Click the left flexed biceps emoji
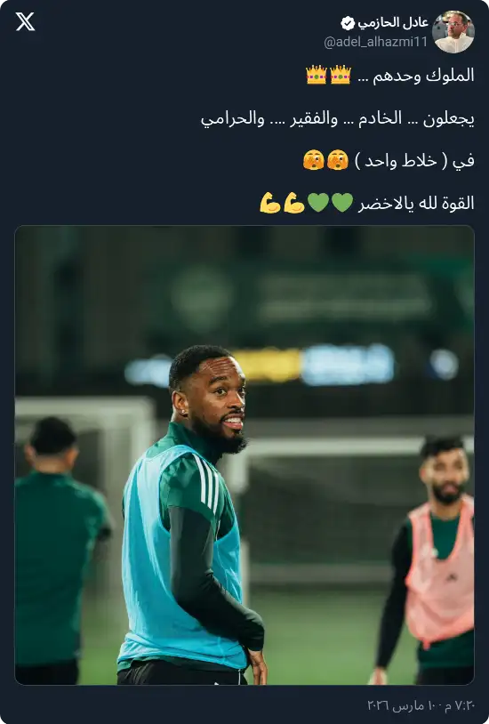This screenshot has width=489, height=724. [270, 202]
